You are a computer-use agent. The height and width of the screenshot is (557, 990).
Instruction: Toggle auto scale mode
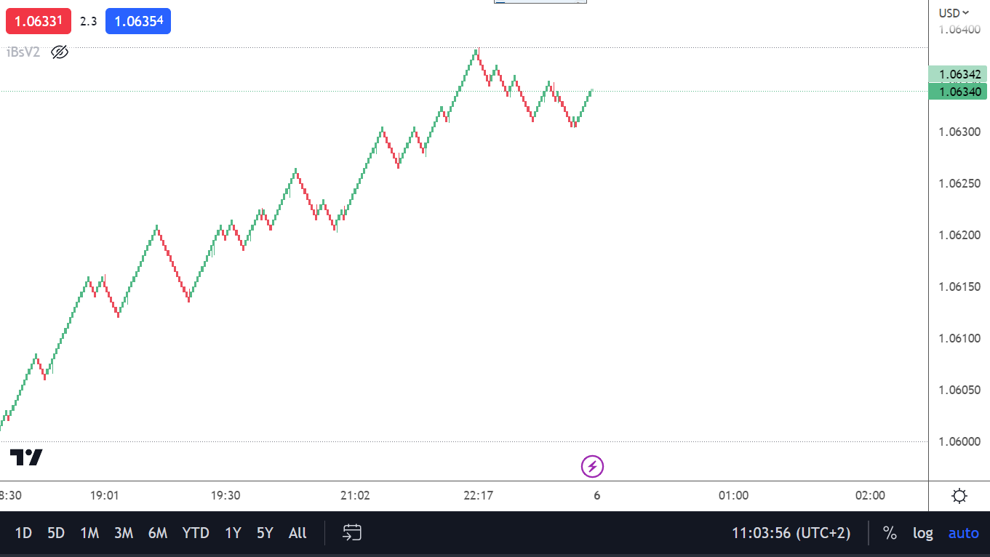(963, 533)
